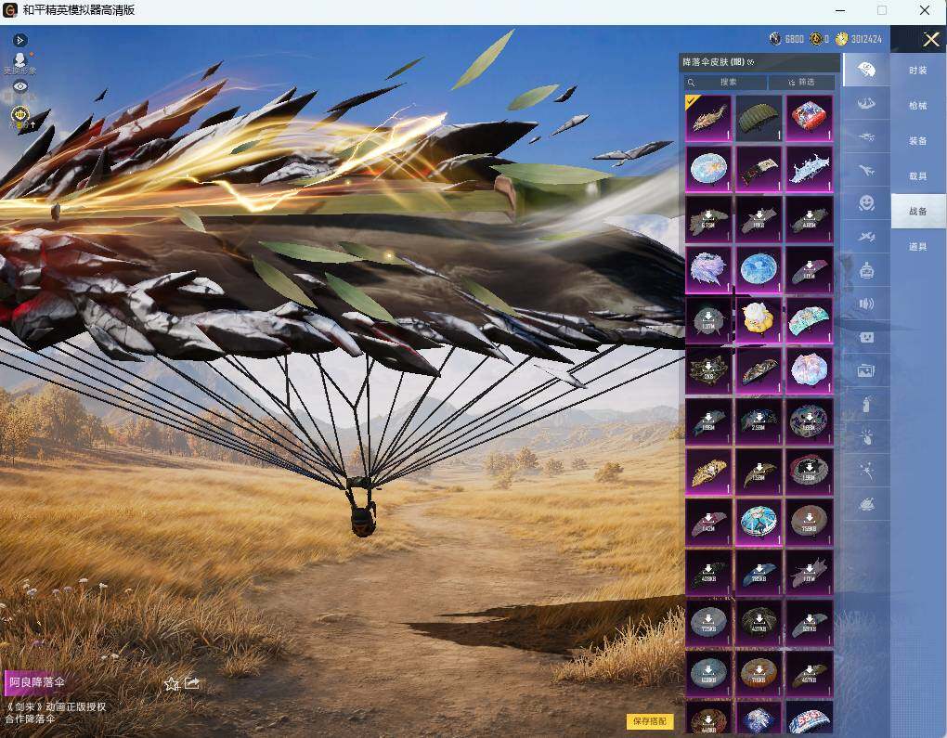Select the crossed aircraft category icon
947x738 pixels.
tap(866, 237)
